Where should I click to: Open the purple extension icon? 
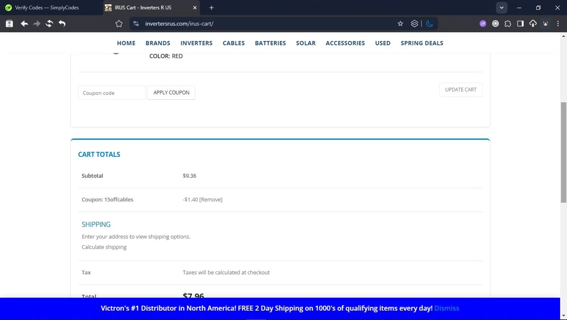pos(483,24)
